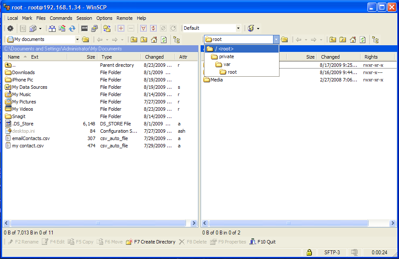The image size is (399, 259).
Task: Toggle the local directory tree icon
Action: pyautogui.click(x=176, y=39)
